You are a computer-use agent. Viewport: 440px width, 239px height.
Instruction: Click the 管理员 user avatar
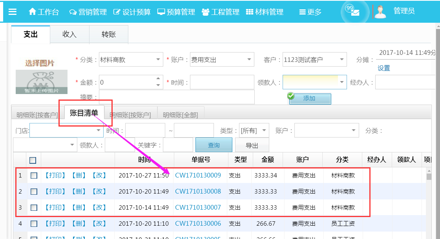(380, 12)
